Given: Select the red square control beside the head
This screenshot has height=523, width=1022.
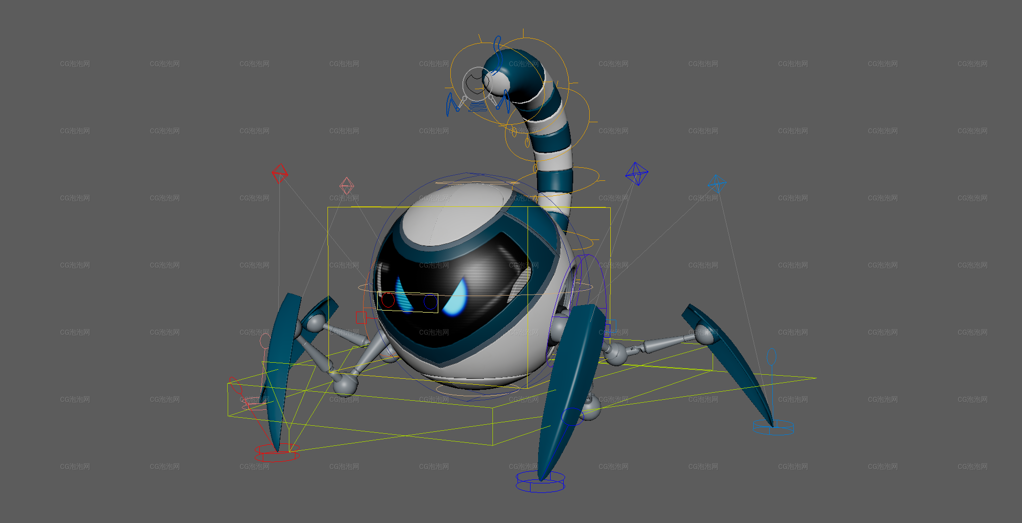Looking at the screenshot, I should coord(361,317).
